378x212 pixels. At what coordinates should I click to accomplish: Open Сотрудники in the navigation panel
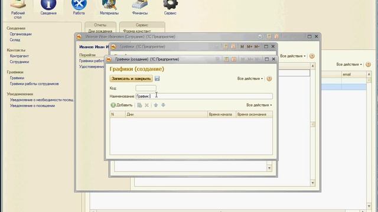click(19, 62)
